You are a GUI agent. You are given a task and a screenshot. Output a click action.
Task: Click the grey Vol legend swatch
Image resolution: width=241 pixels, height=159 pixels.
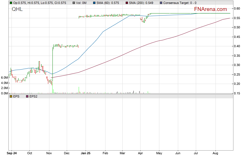74,3
